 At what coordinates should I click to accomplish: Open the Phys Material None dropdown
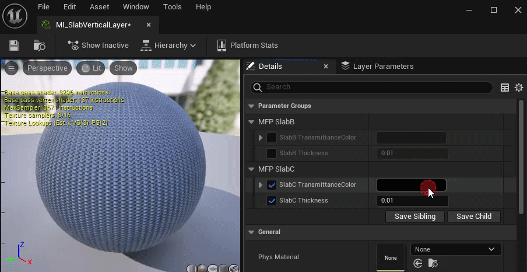click(x=456, y=249)
